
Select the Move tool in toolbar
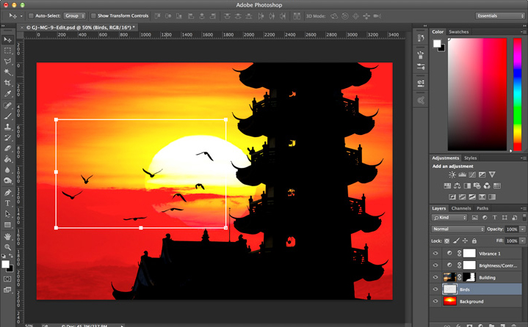click(x=7, y=39)
